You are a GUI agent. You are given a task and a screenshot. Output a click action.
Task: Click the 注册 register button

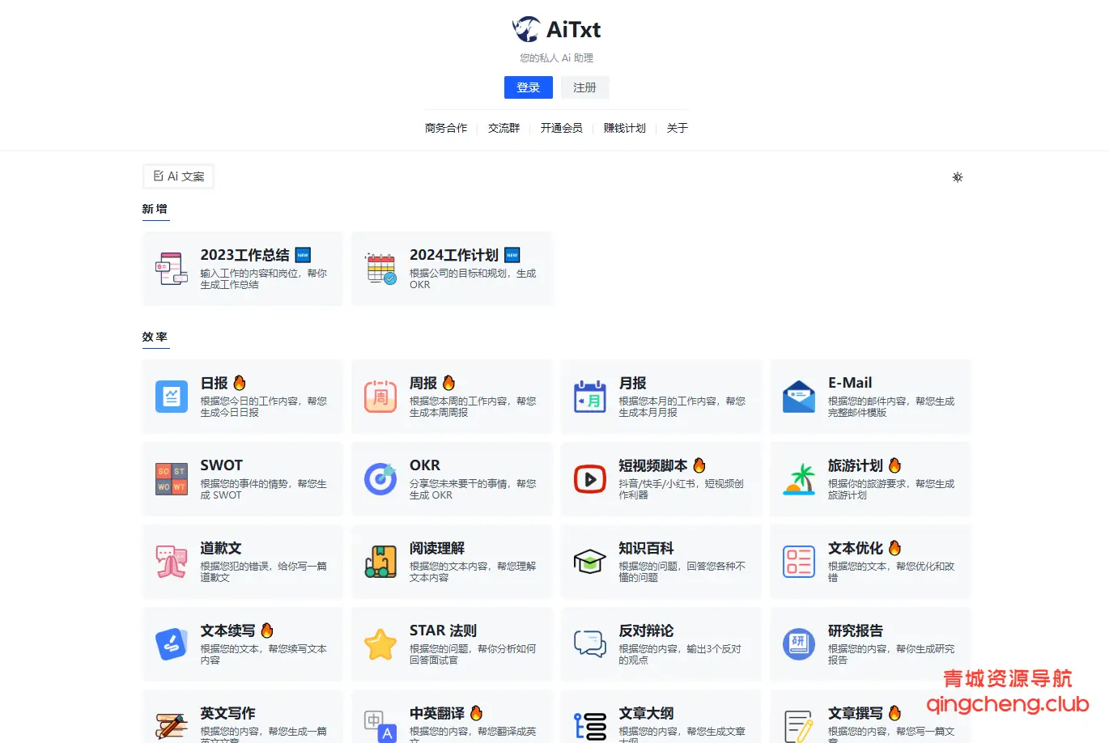[x=584, y=87]
